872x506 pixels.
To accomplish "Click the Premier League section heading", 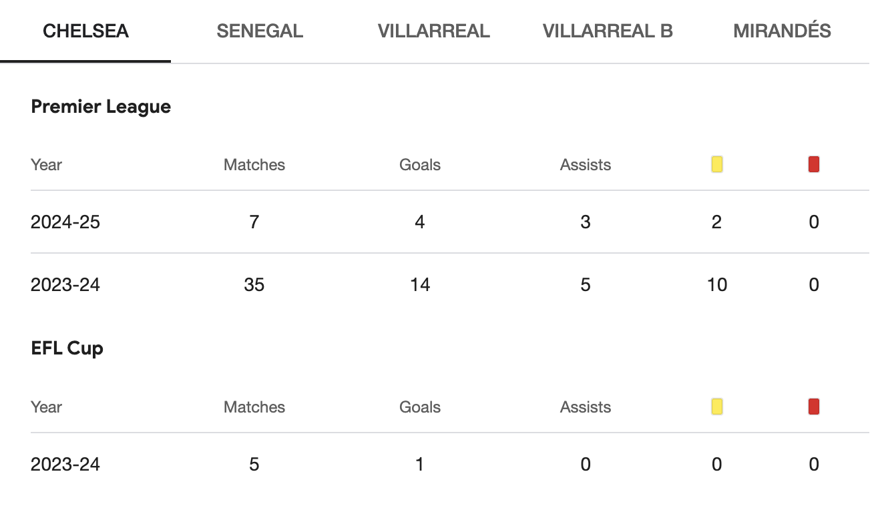I will click(101, 107).
